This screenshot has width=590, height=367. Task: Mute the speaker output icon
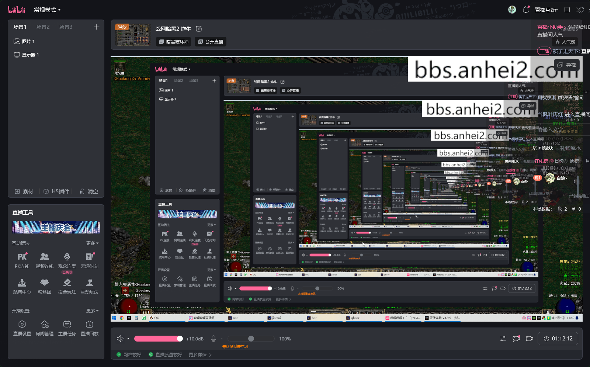120,339
